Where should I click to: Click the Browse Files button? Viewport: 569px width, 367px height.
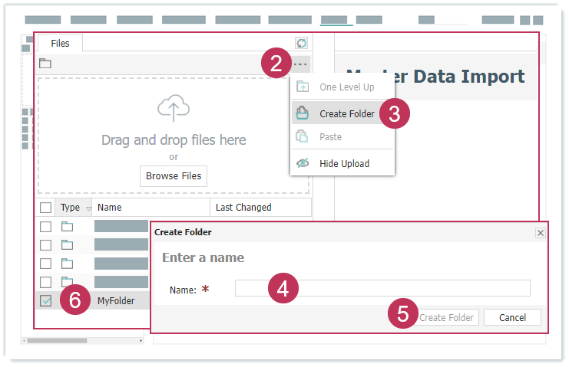(x=174, y=176)
